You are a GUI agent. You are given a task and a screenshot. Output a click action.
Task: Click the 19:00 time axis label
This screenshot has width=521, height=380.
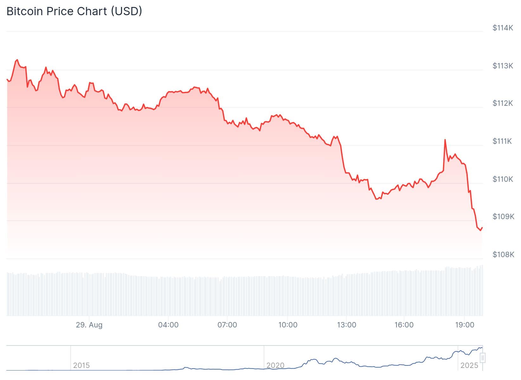point(465,325)
